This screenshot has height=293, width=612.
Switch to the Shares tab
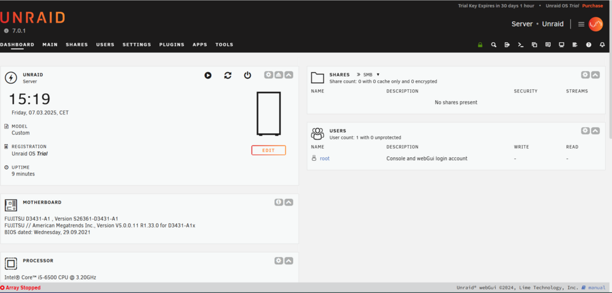(x=77, y=45)
